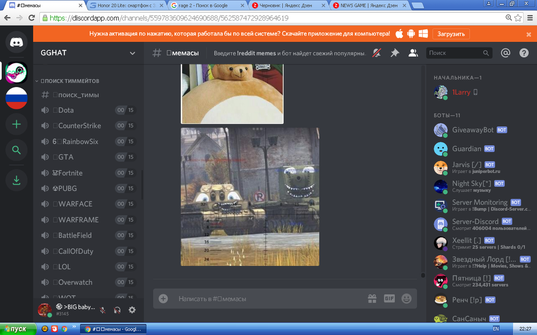Viewport: 537px width, 335px height.
Task: Open pinned messages pin icon
Action: pyautogui.click(x=395, y=53)
